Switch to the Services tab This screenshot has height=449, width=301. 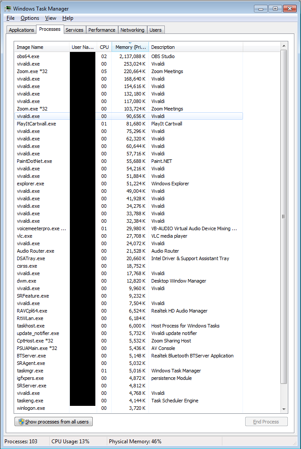click(x=74, y=30)
